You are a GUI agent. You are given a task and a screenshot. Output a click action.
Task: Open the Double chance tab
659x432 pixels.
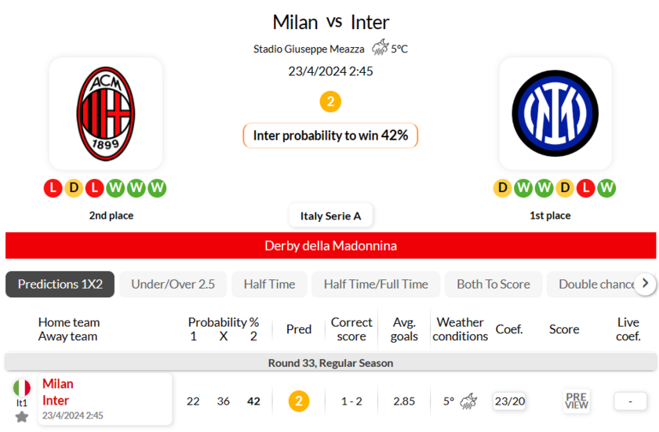click(x=596, y=285)
